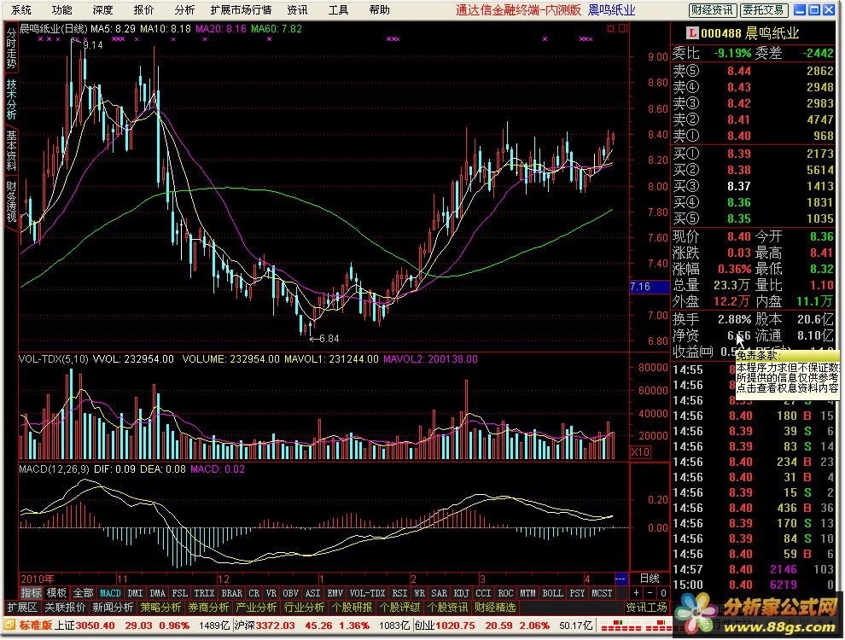Screen dimensions: 845x640
Task: Select the 模板 tab
Action: tap(56, 593)
